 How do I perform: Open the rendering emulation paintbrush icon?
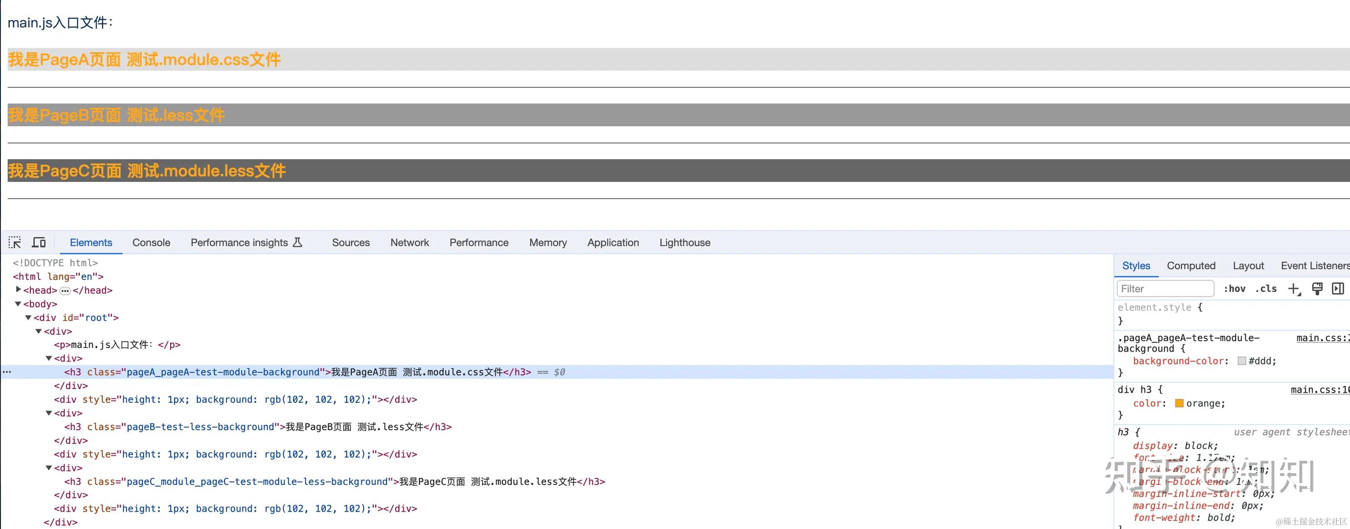1317,289
